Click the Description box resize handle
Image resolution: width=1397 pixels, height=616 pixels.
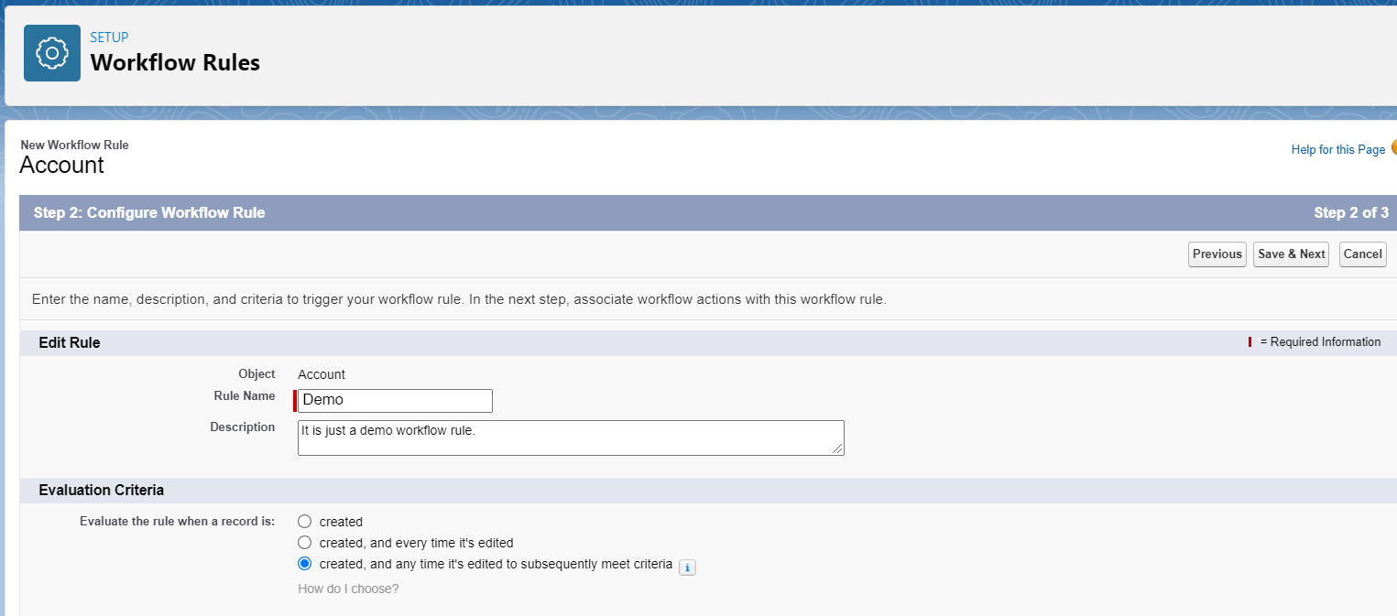point(837,448)
